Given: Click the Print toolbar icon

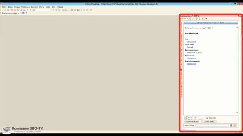Looking at the screenshot, I should 21,10.
